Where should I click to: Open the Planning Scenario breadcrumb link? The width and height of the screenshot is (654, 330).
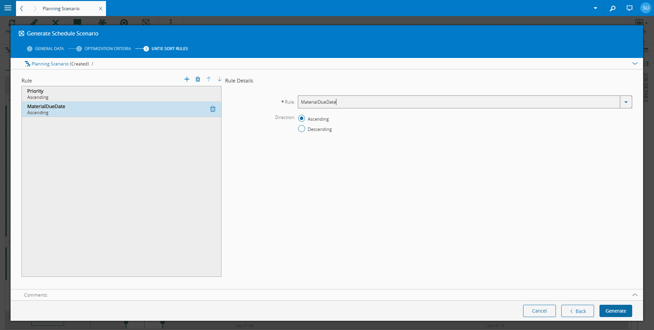pyautogui.click(x=50, y=64)
